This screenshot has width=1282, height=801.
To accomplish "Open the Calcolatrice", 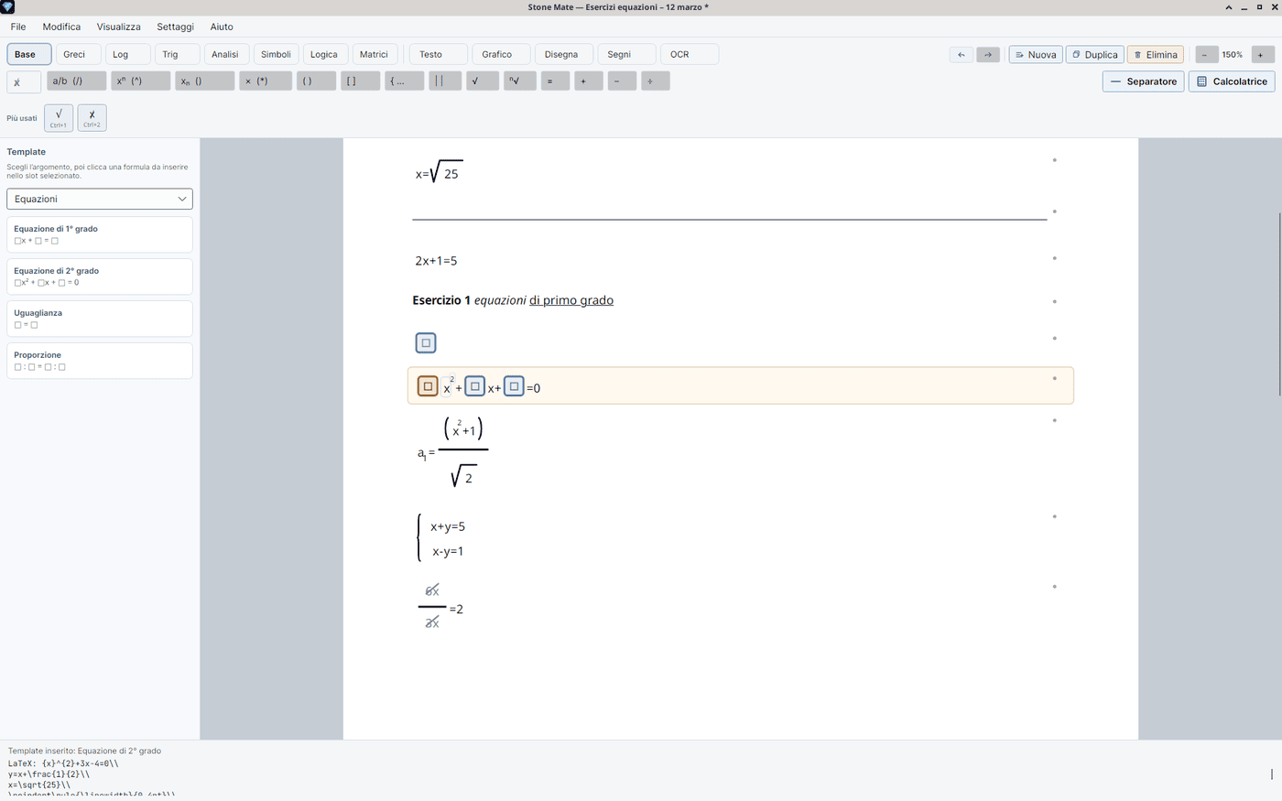I will coord(1233,81).
